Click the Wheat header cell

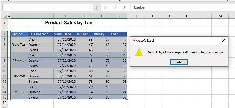85,34
